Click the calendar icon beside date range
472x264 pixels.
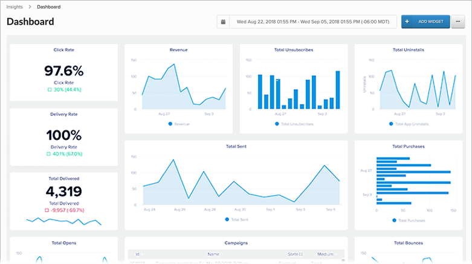[223, 22]
